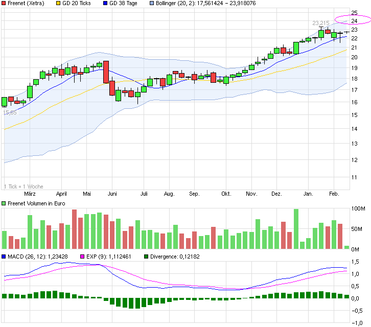Click the 'Sep.' month axis label
This screenshot has width=371, height=327.
point(194,194)
